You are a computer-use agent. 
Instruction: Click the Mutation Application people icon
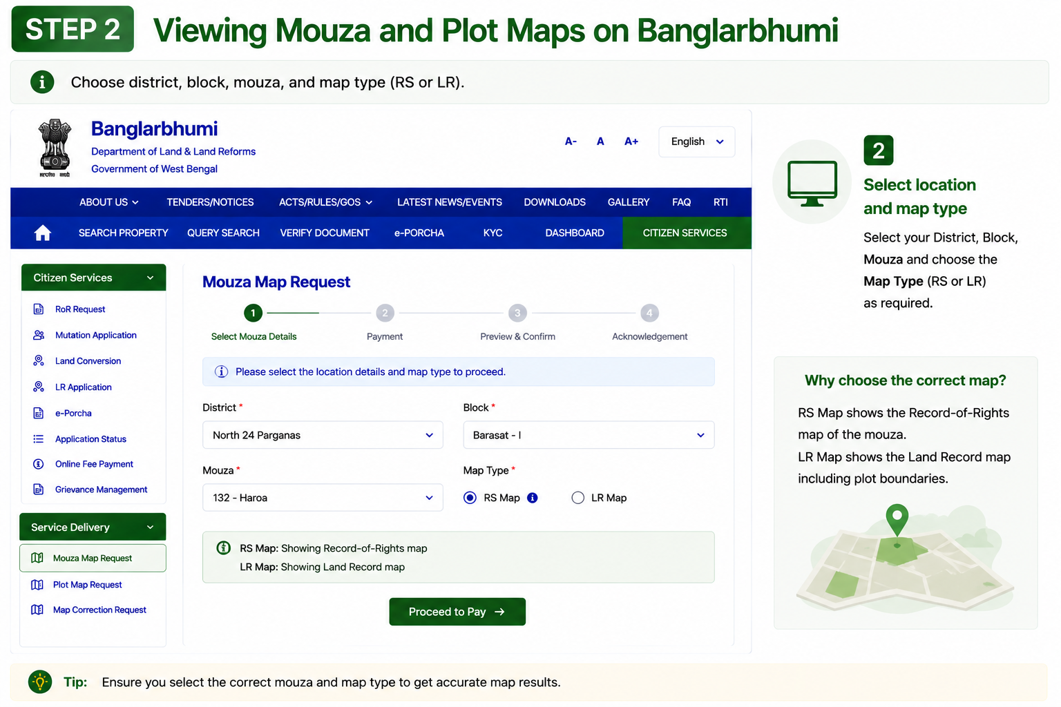coord(39,335)
